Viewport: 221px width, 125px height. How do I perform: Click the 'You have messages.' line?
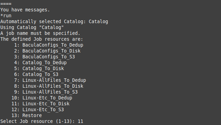(25, 10)
